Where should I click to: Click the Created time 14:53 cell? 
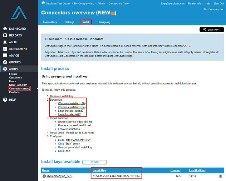179,176
